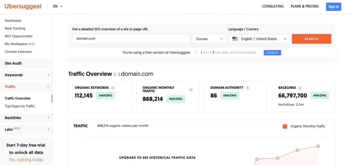351x165 pixels.
Task: Open the English / United States dropdown
Action: click(x=259, y=39)
